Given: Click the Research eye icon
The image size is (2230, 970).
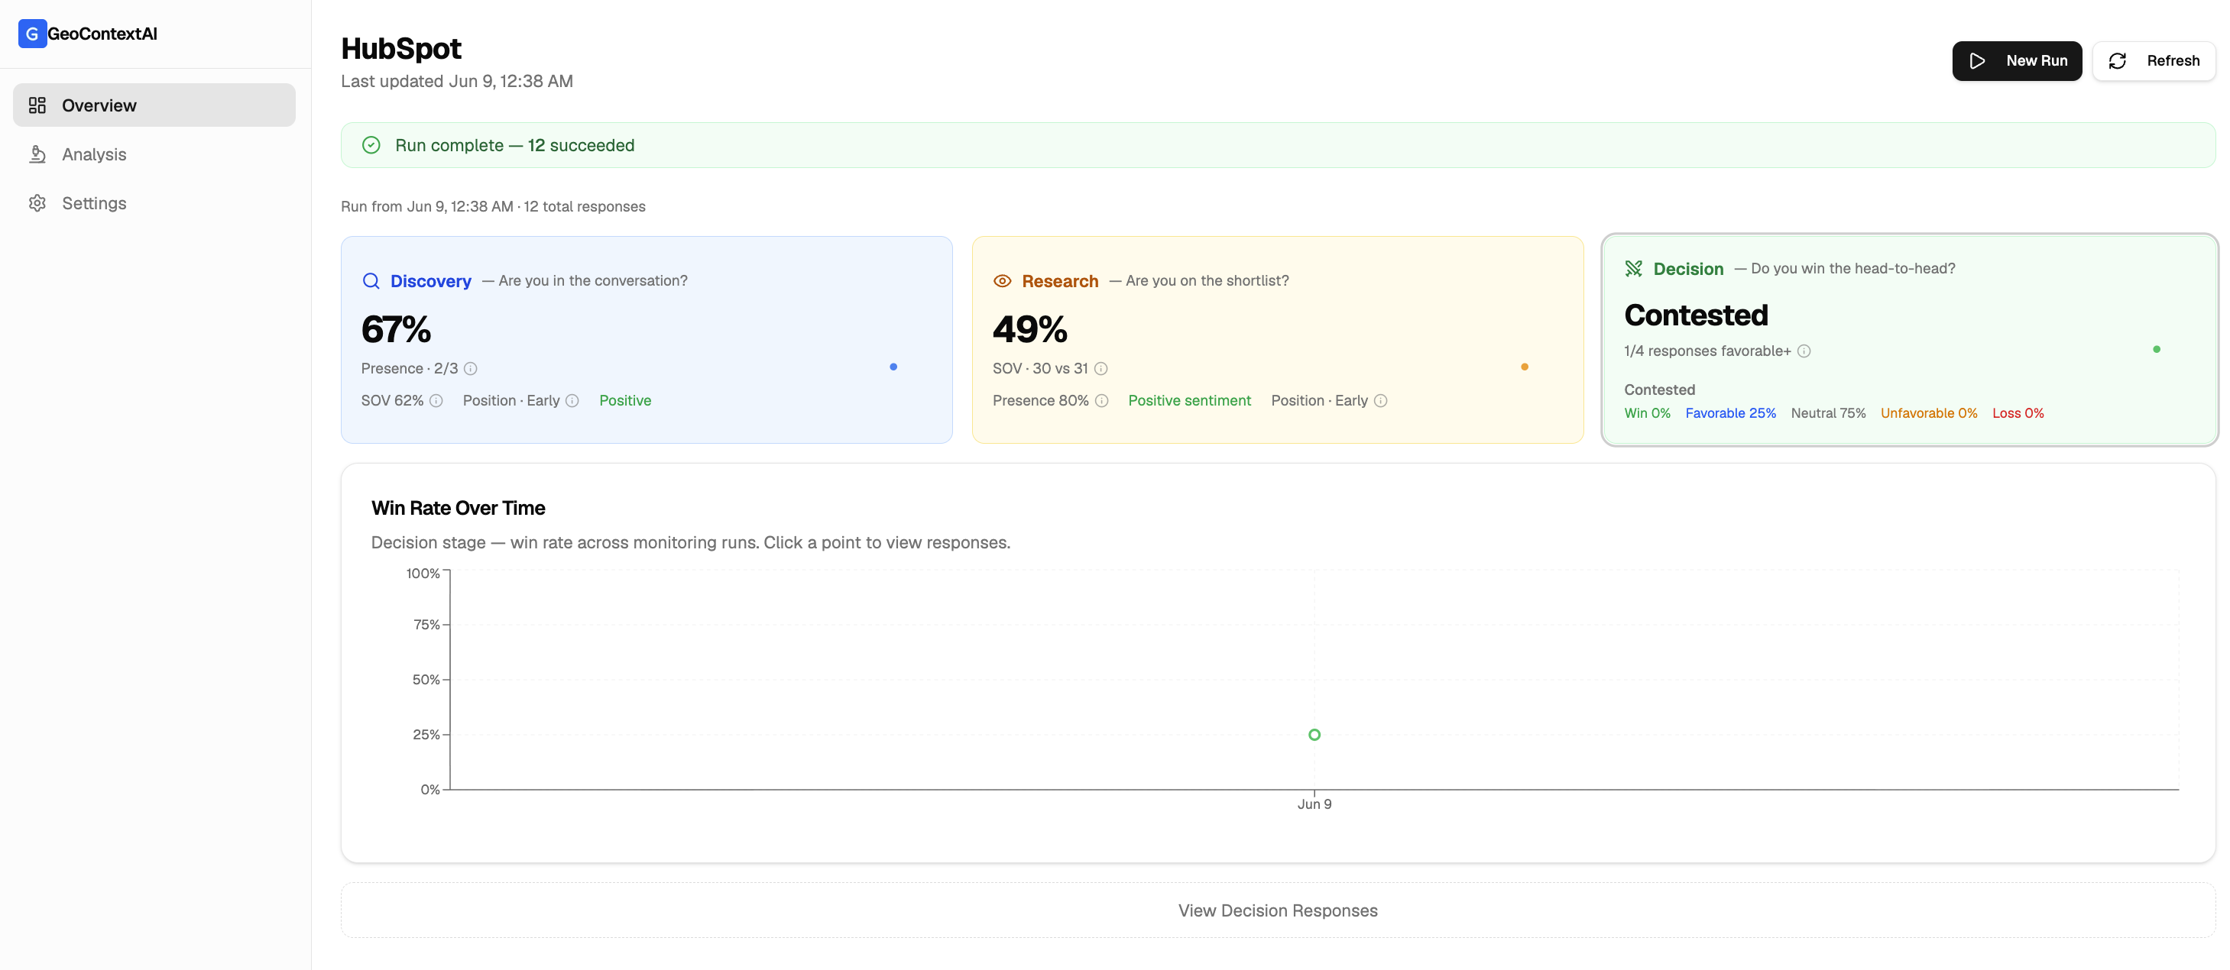Looking at the screenshot, I should tap(1003, 281).
